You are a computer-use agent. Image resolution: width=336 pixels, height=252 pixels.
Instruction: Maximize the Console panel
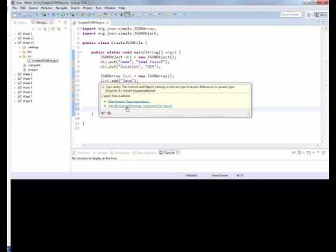[323, 153]
